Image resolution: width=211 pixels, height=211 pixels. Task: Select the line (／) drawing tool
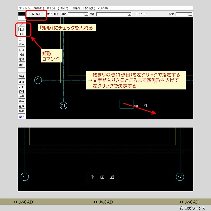22,25
